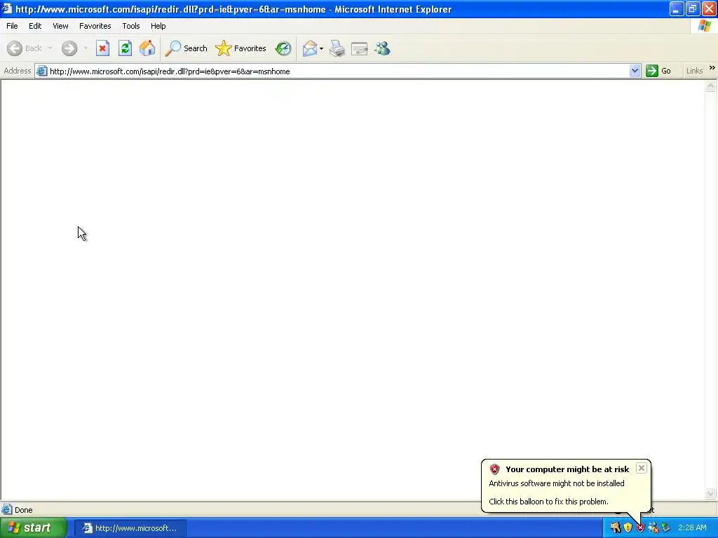Click the Internet Explorer title bar icon
The width and height of the screenshot is (718, 538).
coord(7,8)
